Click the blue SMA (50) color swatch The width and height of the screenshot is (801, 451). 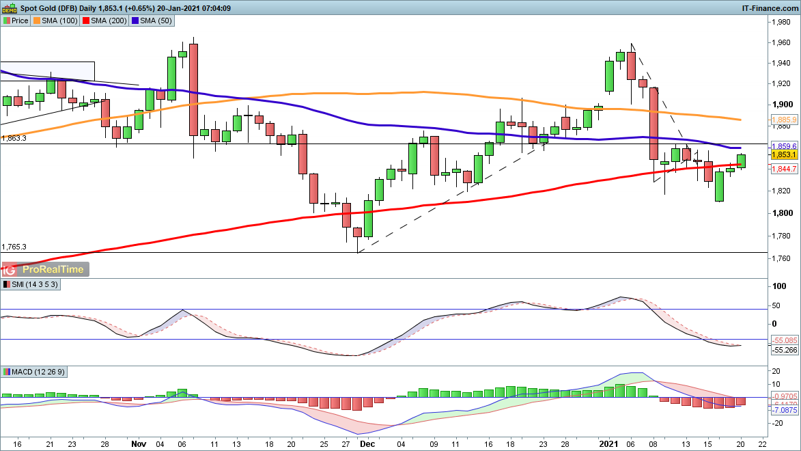pyautogui.click(x=135, y=20)
